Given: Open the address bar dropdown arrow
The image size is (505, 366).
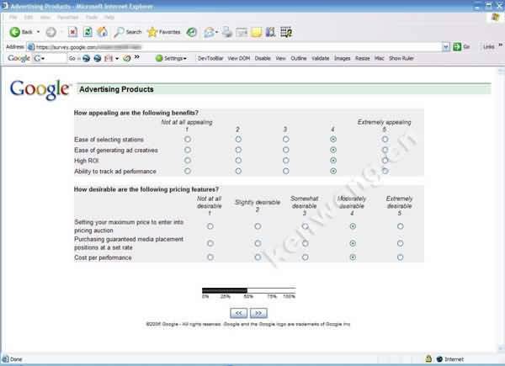Looking at the screenshot, I should [x=445, y=47].
